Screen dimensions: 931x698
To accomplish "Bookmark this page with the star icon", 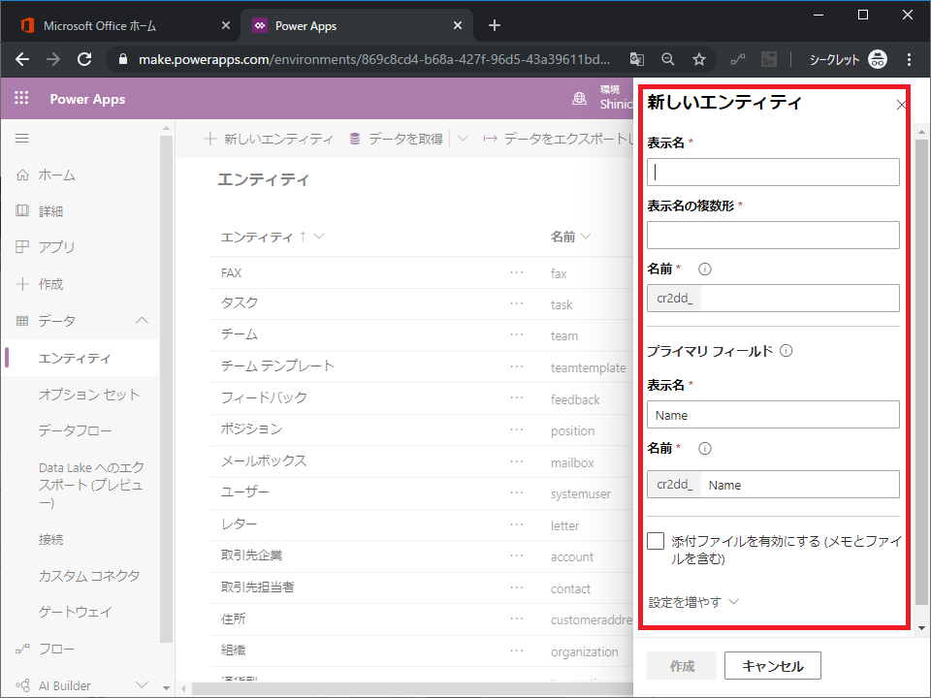I will coord(699,59).
